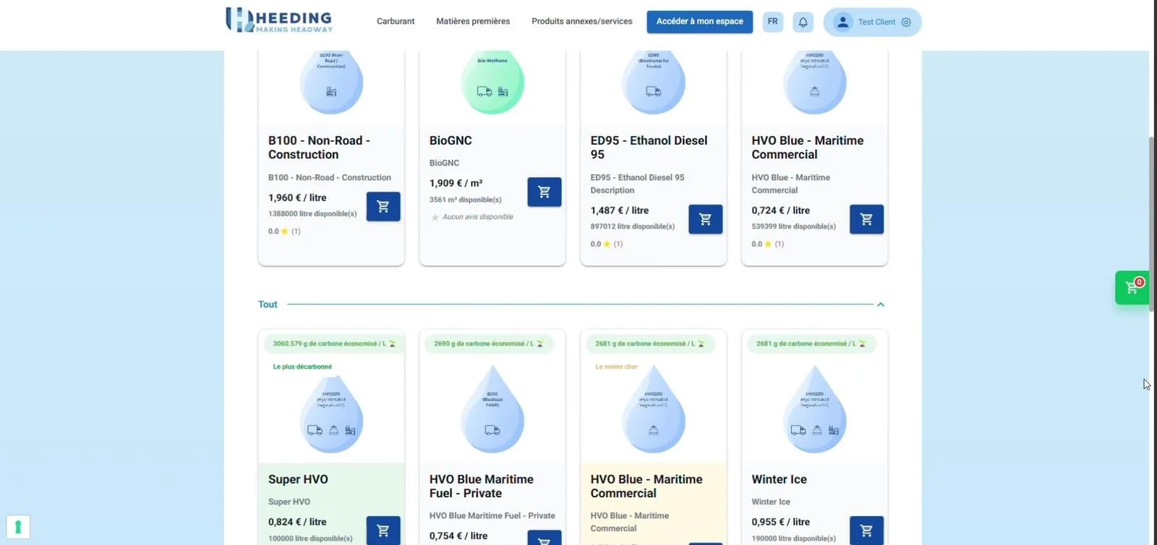1157x545 pixels.
Task: Open the ED95 droplet image
Action: (x=654, y=82)
